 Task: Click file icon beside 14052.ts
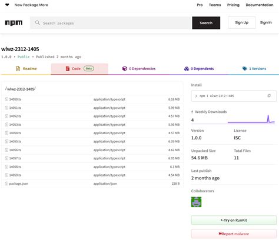[x=6, y=116]
